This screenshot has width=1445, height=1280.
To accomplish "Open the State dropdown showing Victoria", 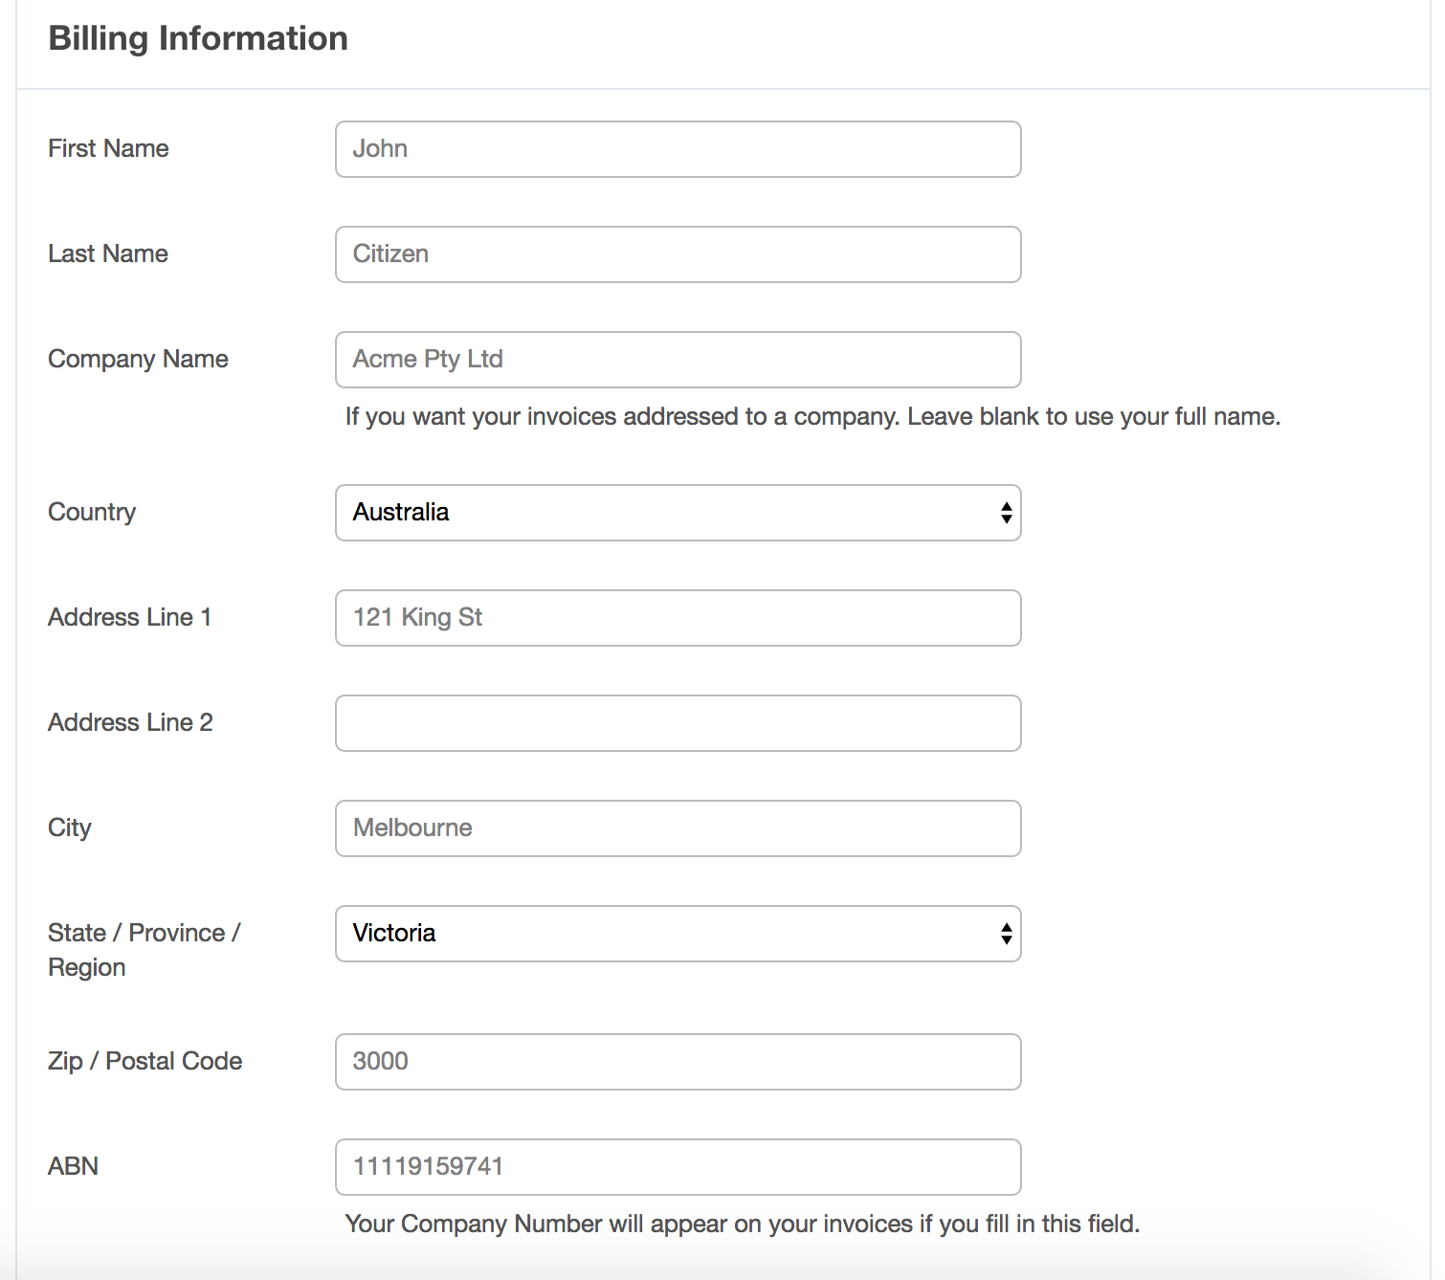I will 678,934.
